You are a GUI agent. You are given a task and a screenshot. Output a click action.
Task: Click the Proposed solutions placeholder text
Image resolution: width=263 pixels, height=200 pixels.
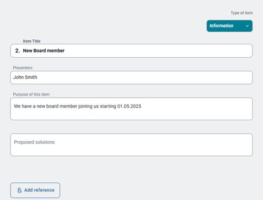34,142
